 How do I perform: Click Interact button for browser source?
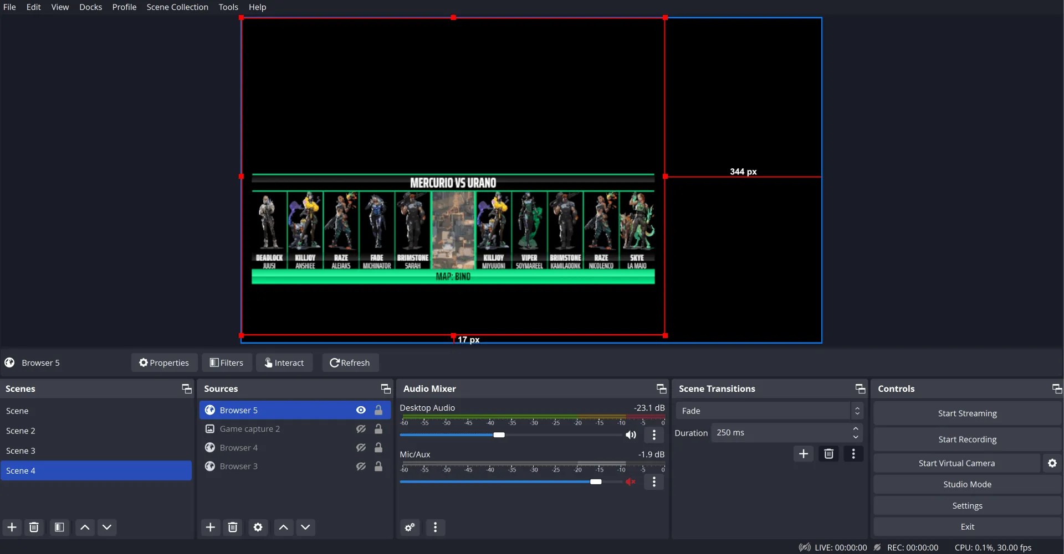284,363
